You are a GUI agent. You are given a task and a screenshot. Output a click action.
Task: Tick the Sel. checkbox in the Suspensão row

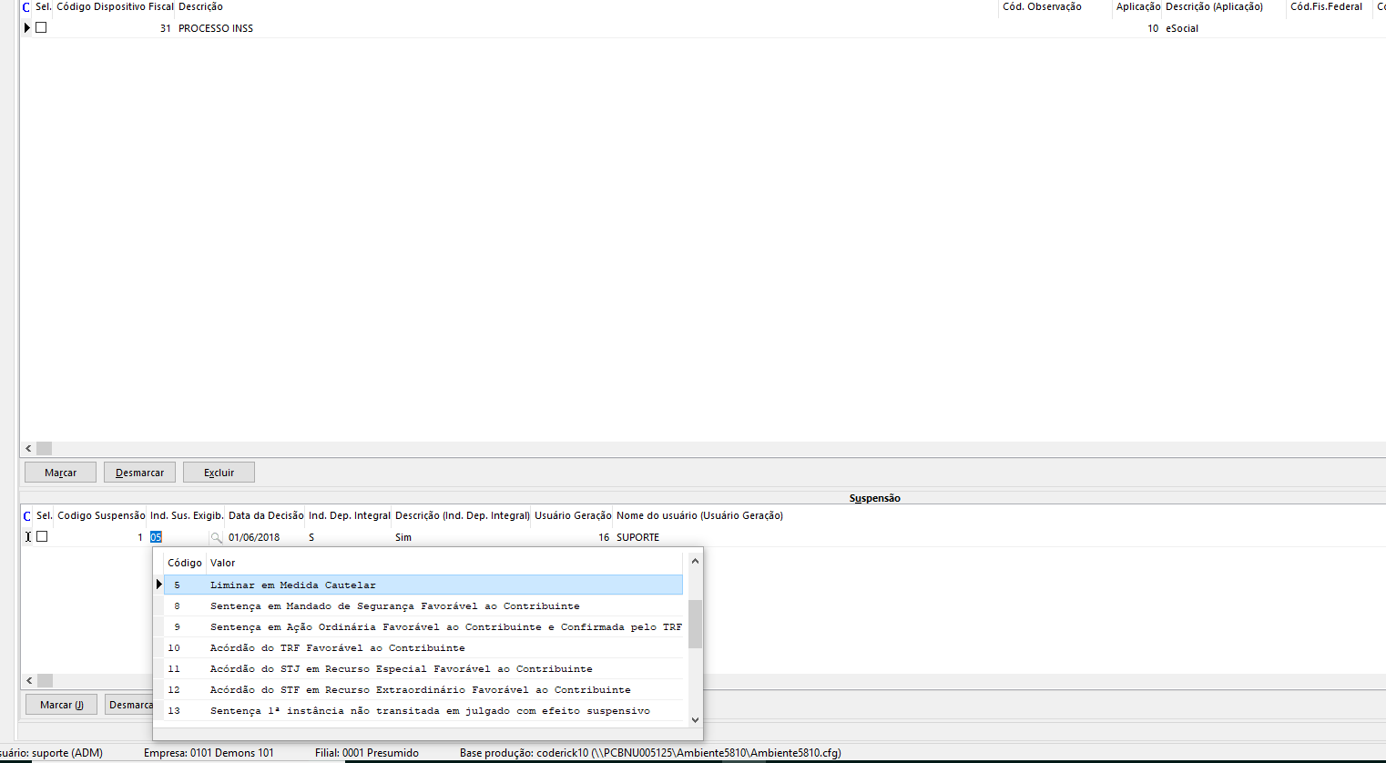pyautogui.click(x=42, y=537)
